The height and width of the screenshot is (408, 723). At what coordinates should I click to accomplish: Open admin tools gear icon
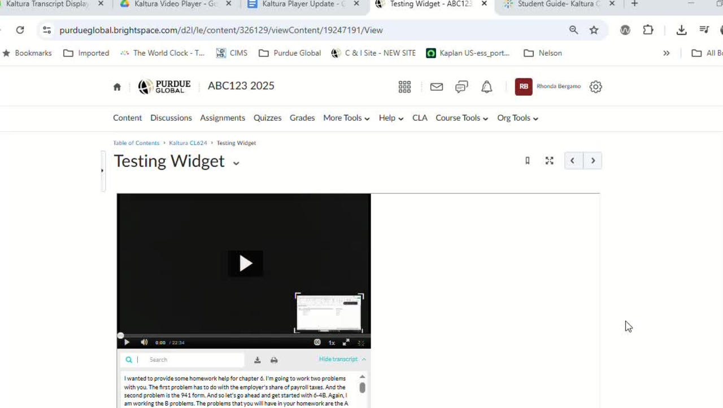pos(595,87)
